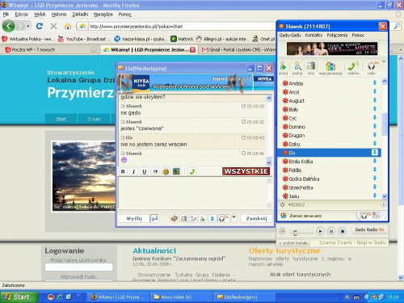Viewport: 404px width, 303px height.
Task: Toggle the send-on-Enter key button
Action: 154,218
